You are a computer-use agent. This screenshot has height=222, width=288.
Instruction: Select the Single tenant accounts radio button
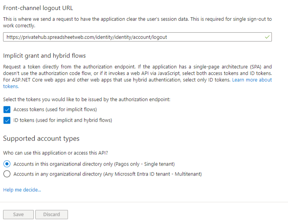click(x=7, y=164)
